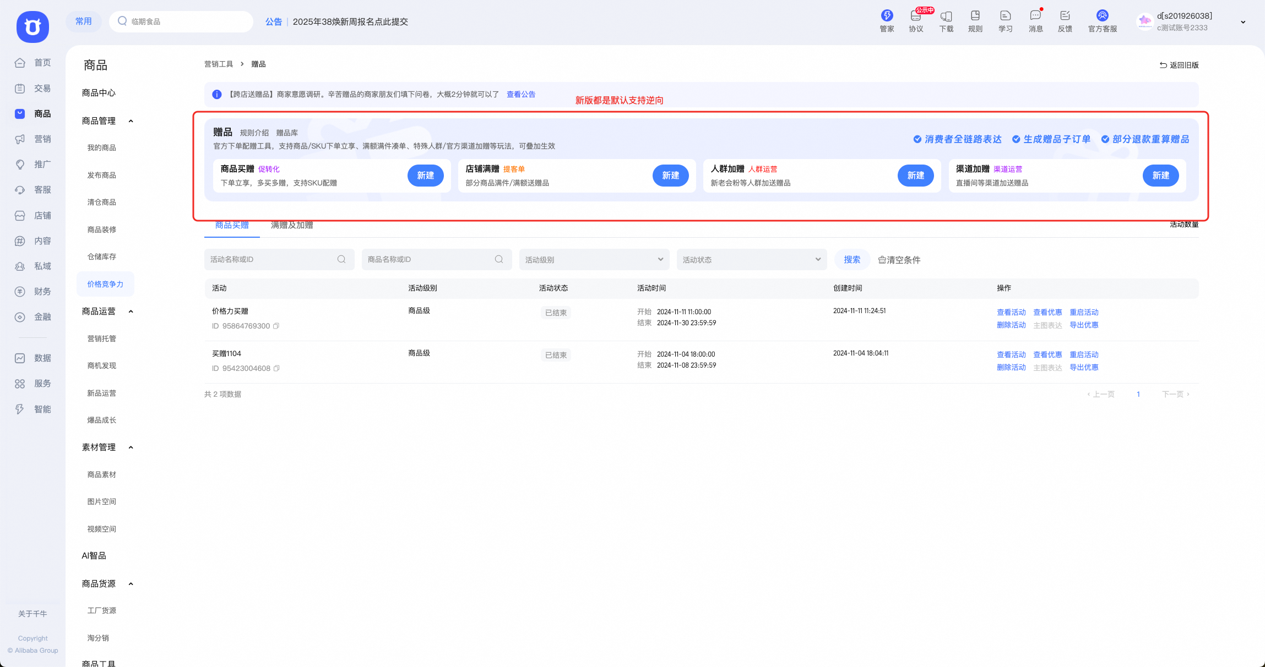The height and width of the screenshot is (667, 1265).
Task: Collapse the 商品管理 menu group
Action: (131, 121)
